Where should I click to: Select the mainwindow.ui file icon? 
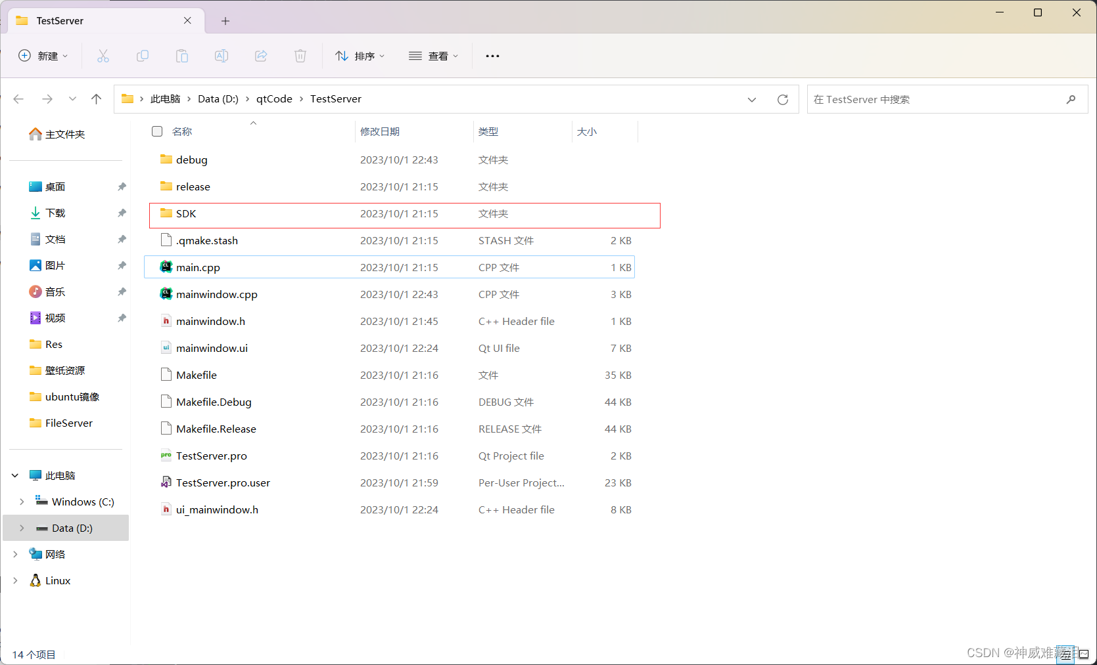tap(166, 348)
